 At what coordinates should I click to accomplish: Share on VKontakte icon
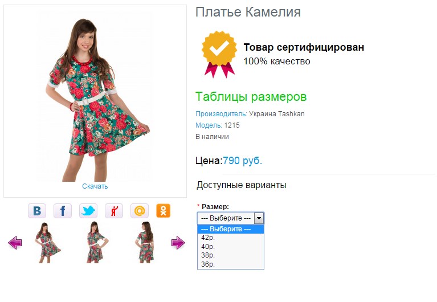(x=37, y=211)
